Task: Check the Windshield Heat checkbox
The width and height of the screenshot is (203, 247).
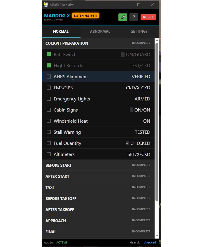Action: click(x=49, y=121)
